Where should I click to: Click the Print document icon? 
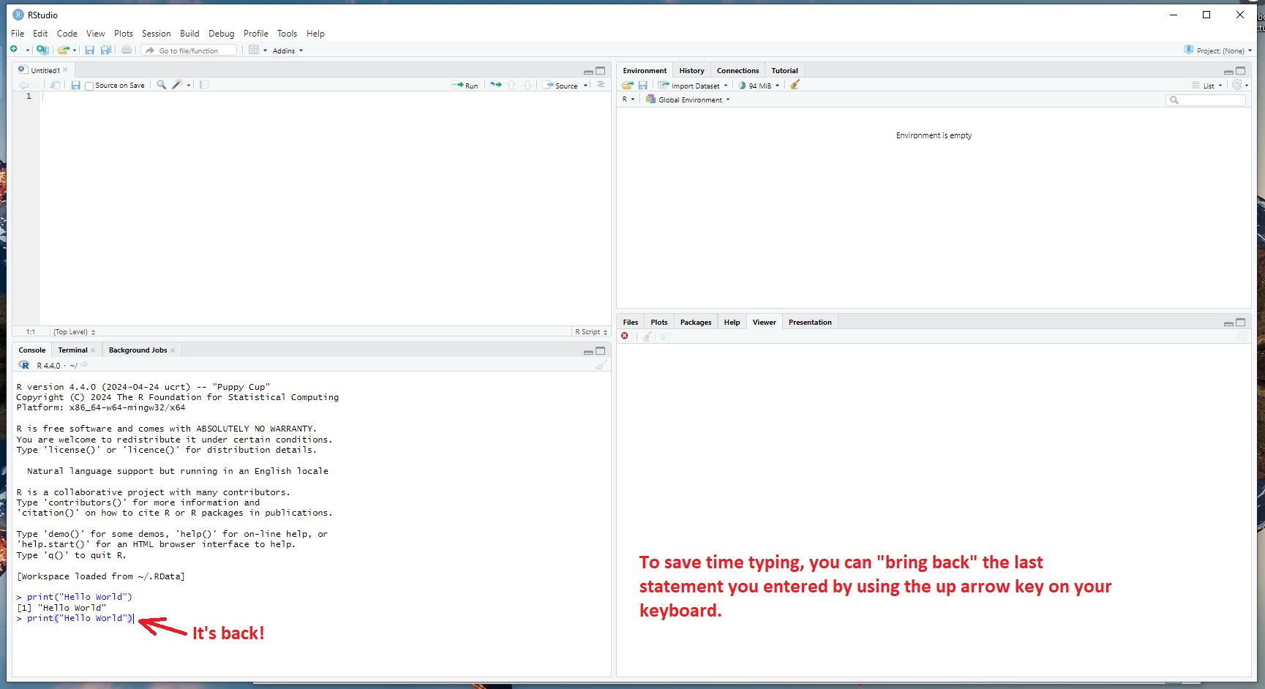[x=127, y=50]
